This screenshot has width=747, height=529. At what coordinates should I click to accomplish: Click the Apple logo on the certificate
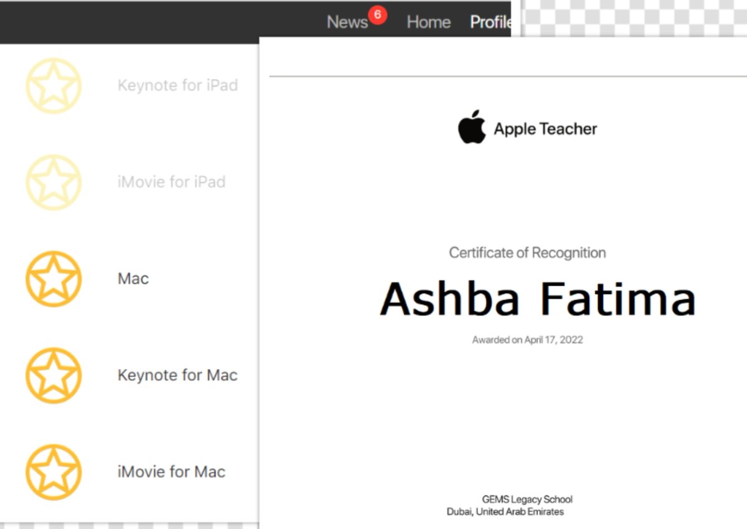[x=472, y=128]
